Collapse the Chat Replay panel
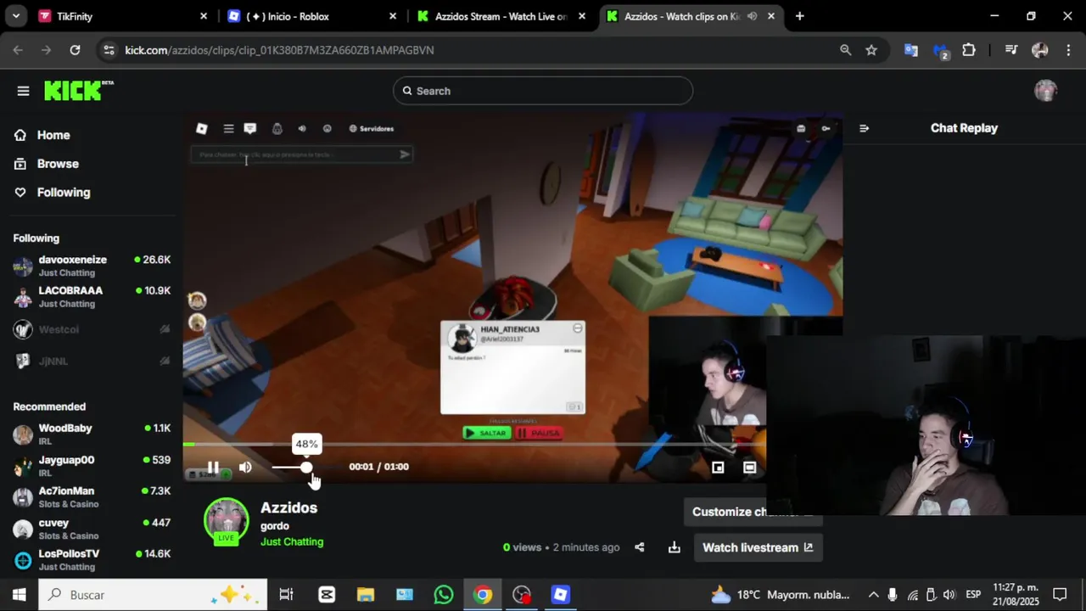This screenshot has height=611, width=1086. coord(864,128)
